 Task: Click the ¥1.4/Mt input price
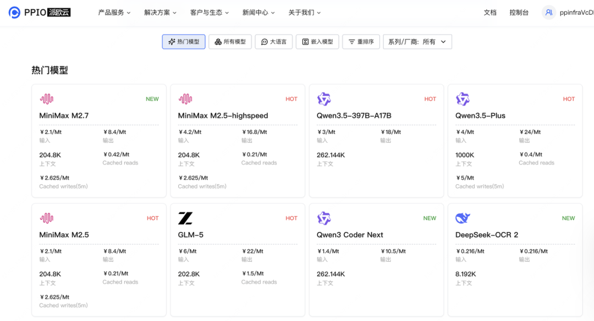[328, 251]
